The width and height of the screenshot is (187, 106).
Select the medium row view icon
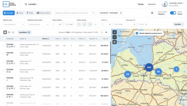9,32
